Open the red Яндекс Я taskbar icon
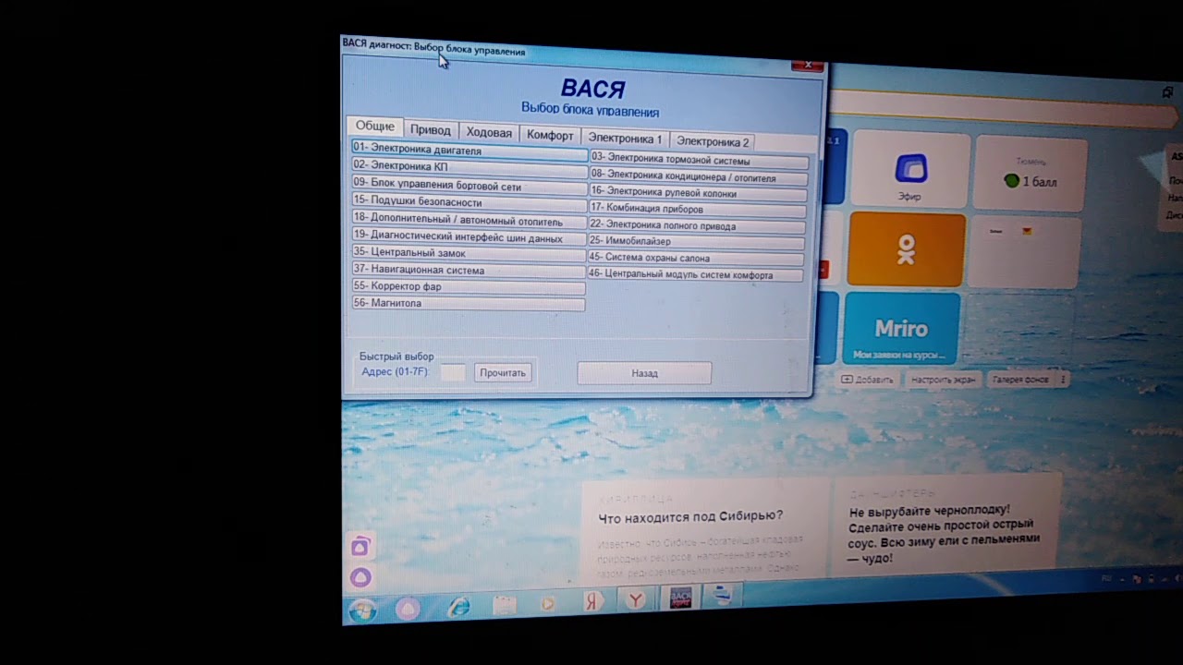This screenshot has height=665, width=1183. 591,602
